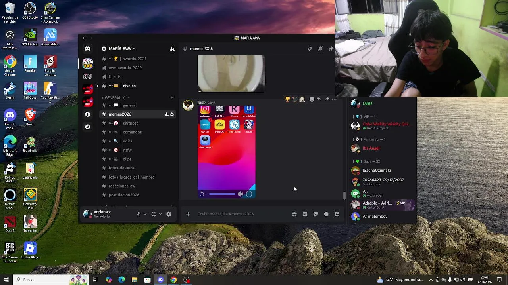Open emoji picker in message bar
This screenshot has height=285, width=508.
click(326, 214)
